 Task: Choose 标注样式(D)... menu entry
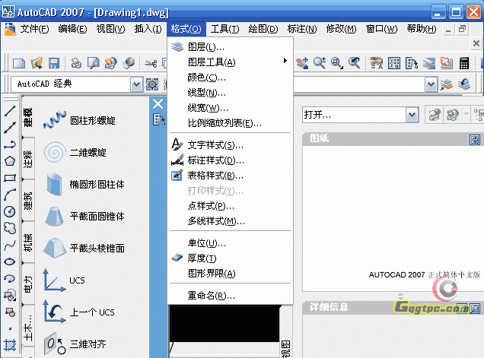(x=231, y=160)
